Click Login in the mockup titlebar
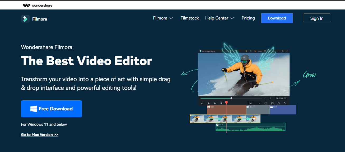Screen dimensions: 345x152 (260, 51)
